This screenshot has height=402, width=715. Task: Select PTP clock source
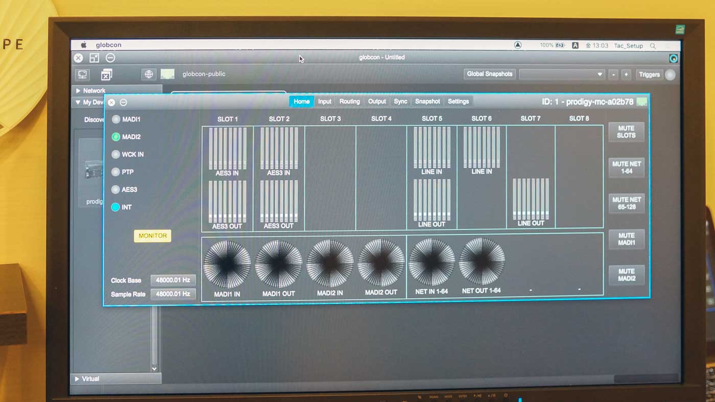tap(116, 172)
